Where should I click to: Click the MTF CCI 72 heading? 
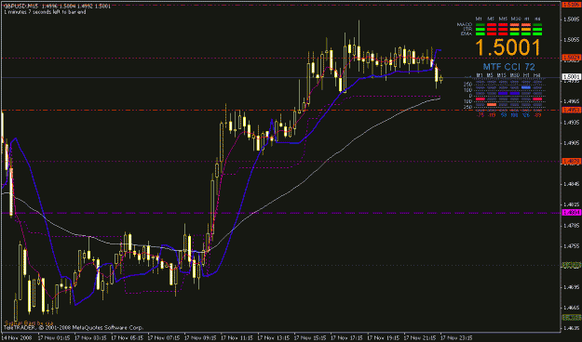click(508, 67)
